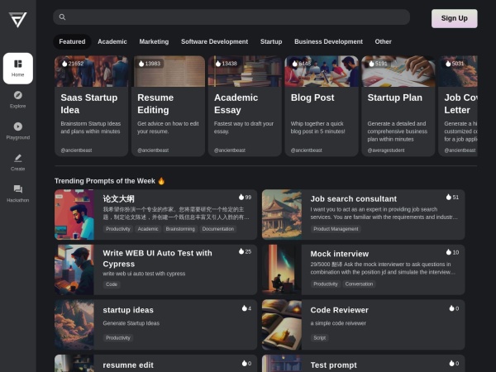Click flame count on Job search consultant
The height and width of the screenshot is (372, 496).
coord(452,198)
